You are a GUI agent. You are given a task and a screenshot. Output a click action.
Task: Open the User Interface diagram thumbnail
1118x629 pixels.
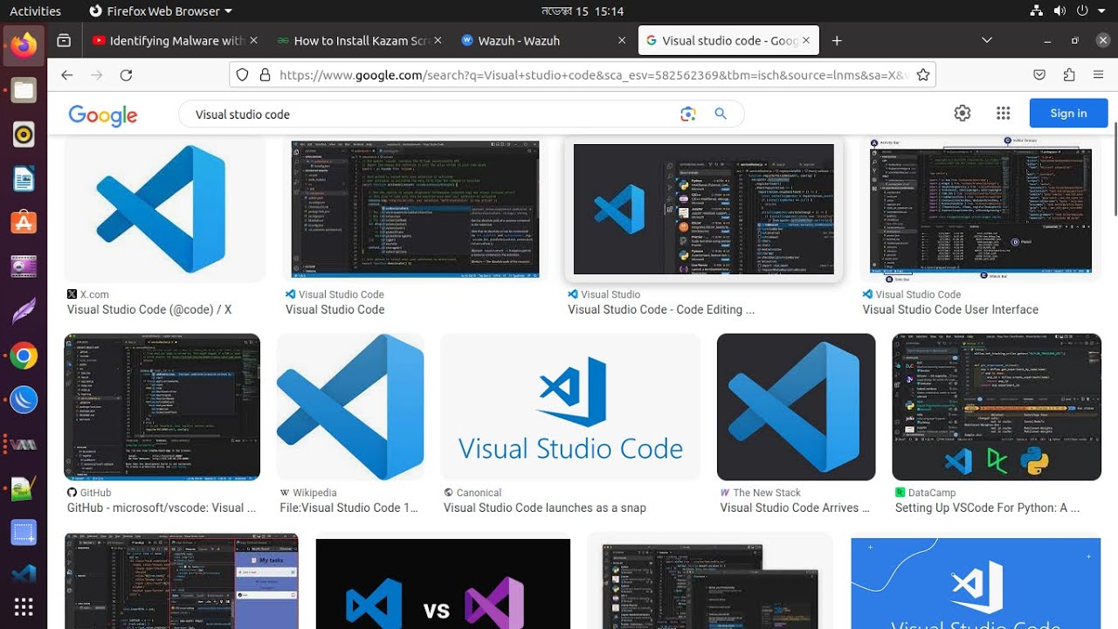[981, 210]
